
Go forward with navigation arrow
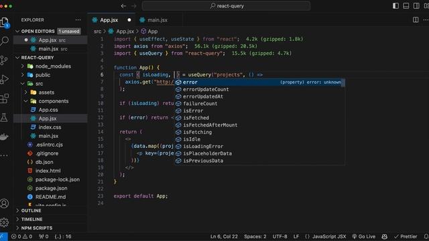pyautogui.click(x=134, y=6)
